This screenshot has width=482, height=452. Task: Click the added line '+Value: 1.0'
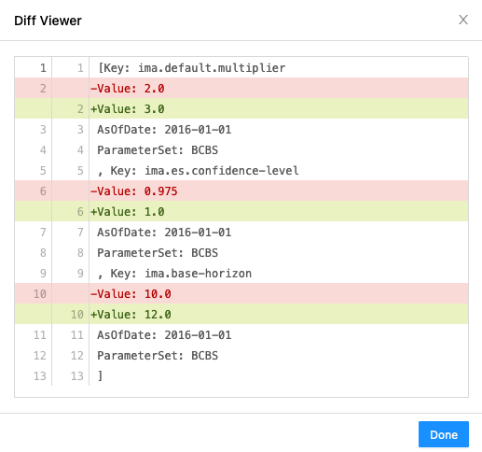pos(241,211)
